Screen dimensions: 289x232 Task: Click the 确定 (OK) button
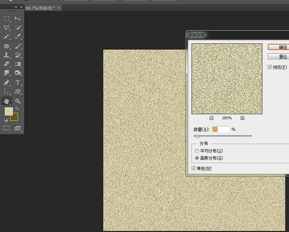pos(278,47)
